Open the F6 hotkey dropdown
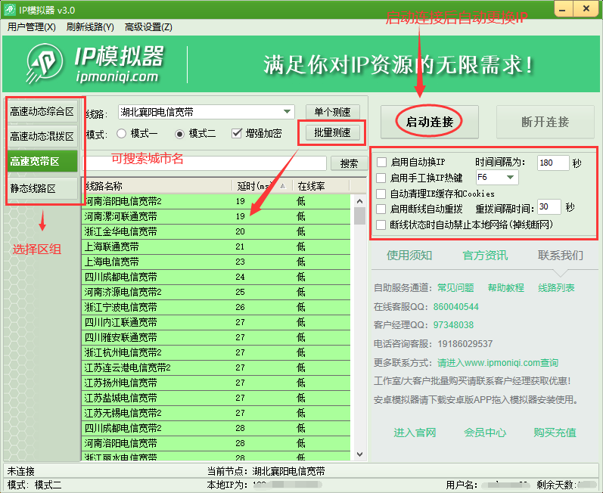 pyautogui.click(x=511, y=178)
